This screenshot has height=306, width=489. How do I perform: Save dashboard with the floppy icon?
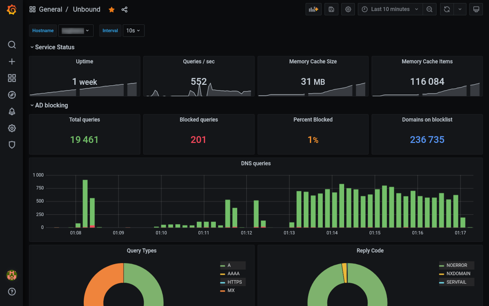click(331, 9)
